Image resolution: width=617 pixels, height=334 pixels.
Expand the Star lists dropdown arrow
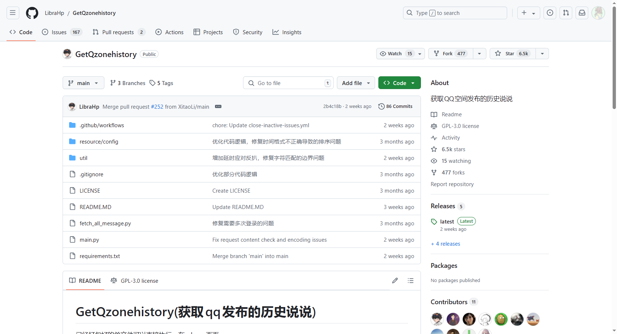(542, 53)
